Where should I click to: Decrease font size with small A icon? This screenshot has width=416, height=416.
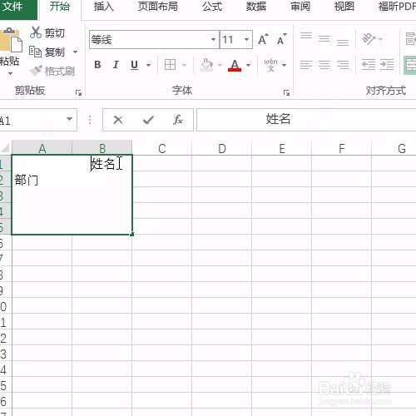pyautogui.click(x=281, y=40)
